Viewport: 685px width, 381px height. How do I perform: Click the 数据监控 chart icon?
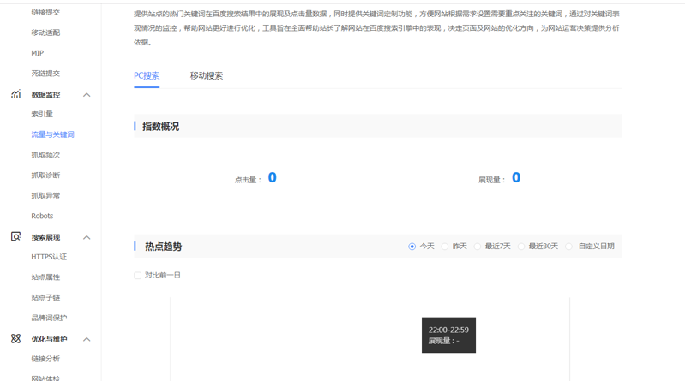(15, 94)
